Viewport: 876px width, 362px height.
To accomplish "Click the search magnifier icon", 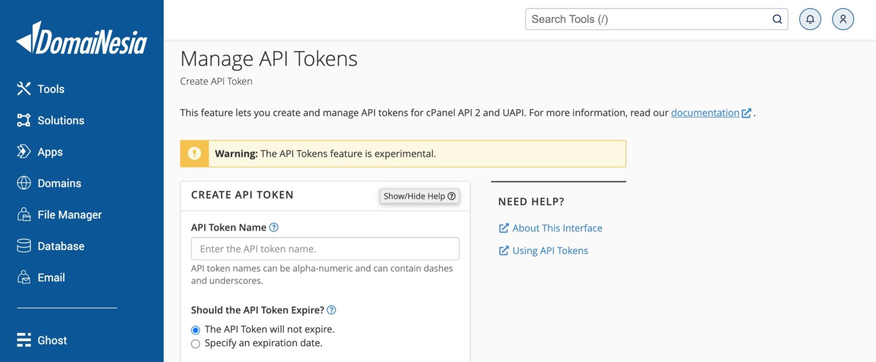I will click(x=777, y=19).
